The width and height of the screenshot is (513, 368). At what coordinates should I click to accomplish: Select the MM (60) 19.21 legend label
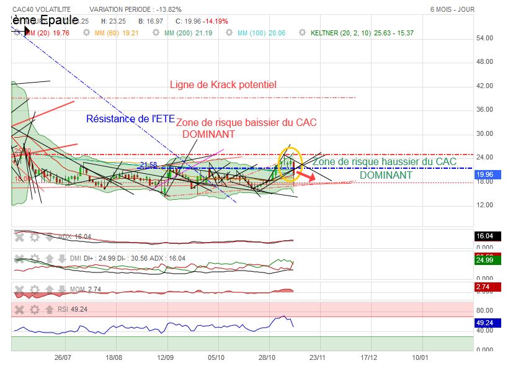coord(117,33)
